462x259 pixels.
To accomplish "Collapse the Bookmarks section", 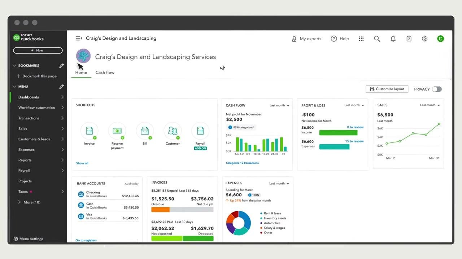I will pos(14,65).
